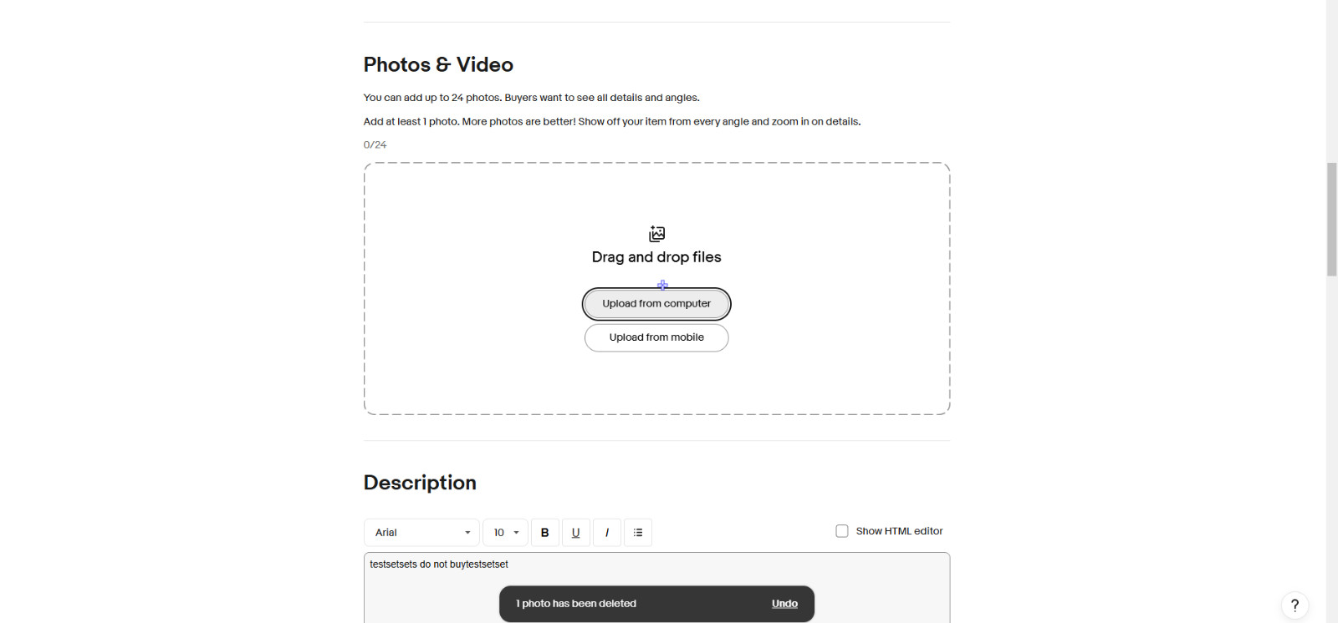
Task: Click the Bold formatting icon
Action: tap(544, 532)
